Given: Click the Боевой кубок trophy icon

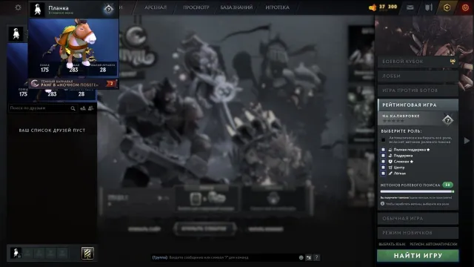Looking at the screenshot, I should tap(453, 62).
